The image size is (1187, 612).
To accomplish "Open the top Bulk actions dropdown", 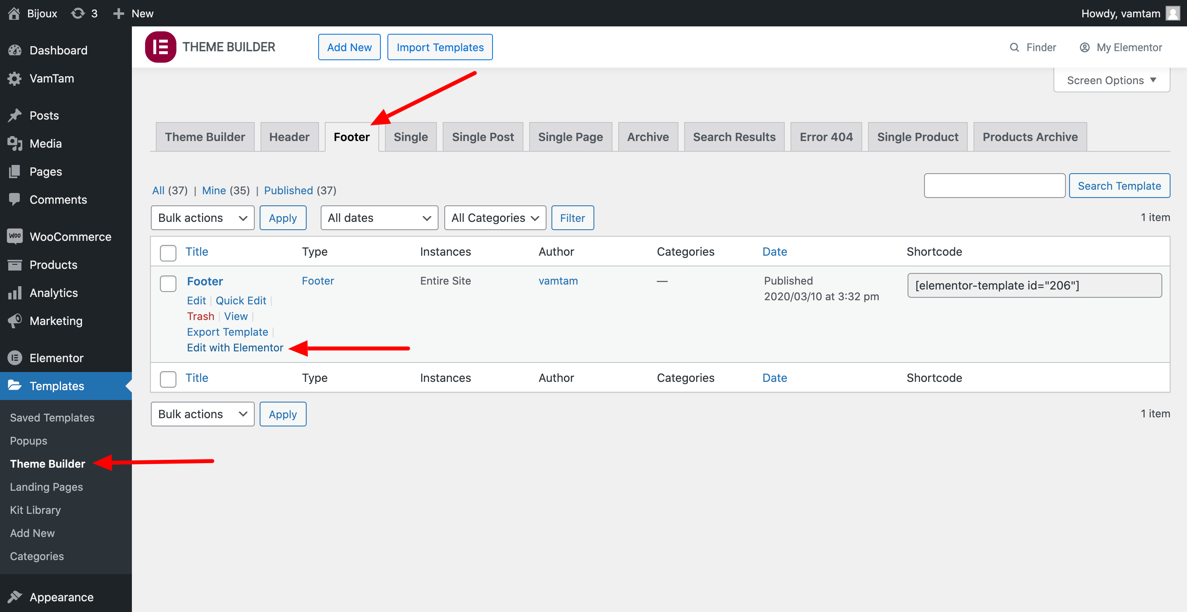I will (x=202, y=218).
